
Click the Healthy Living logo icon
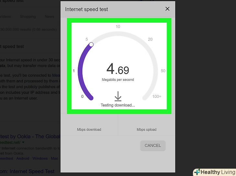click(197, 172)
